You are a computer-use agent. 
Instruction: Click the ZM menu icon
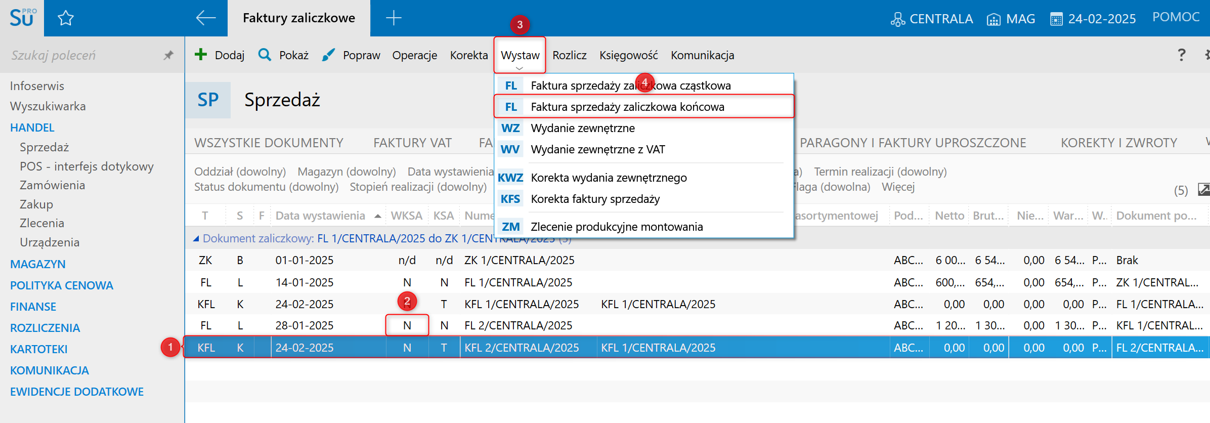tap(510, 227)
